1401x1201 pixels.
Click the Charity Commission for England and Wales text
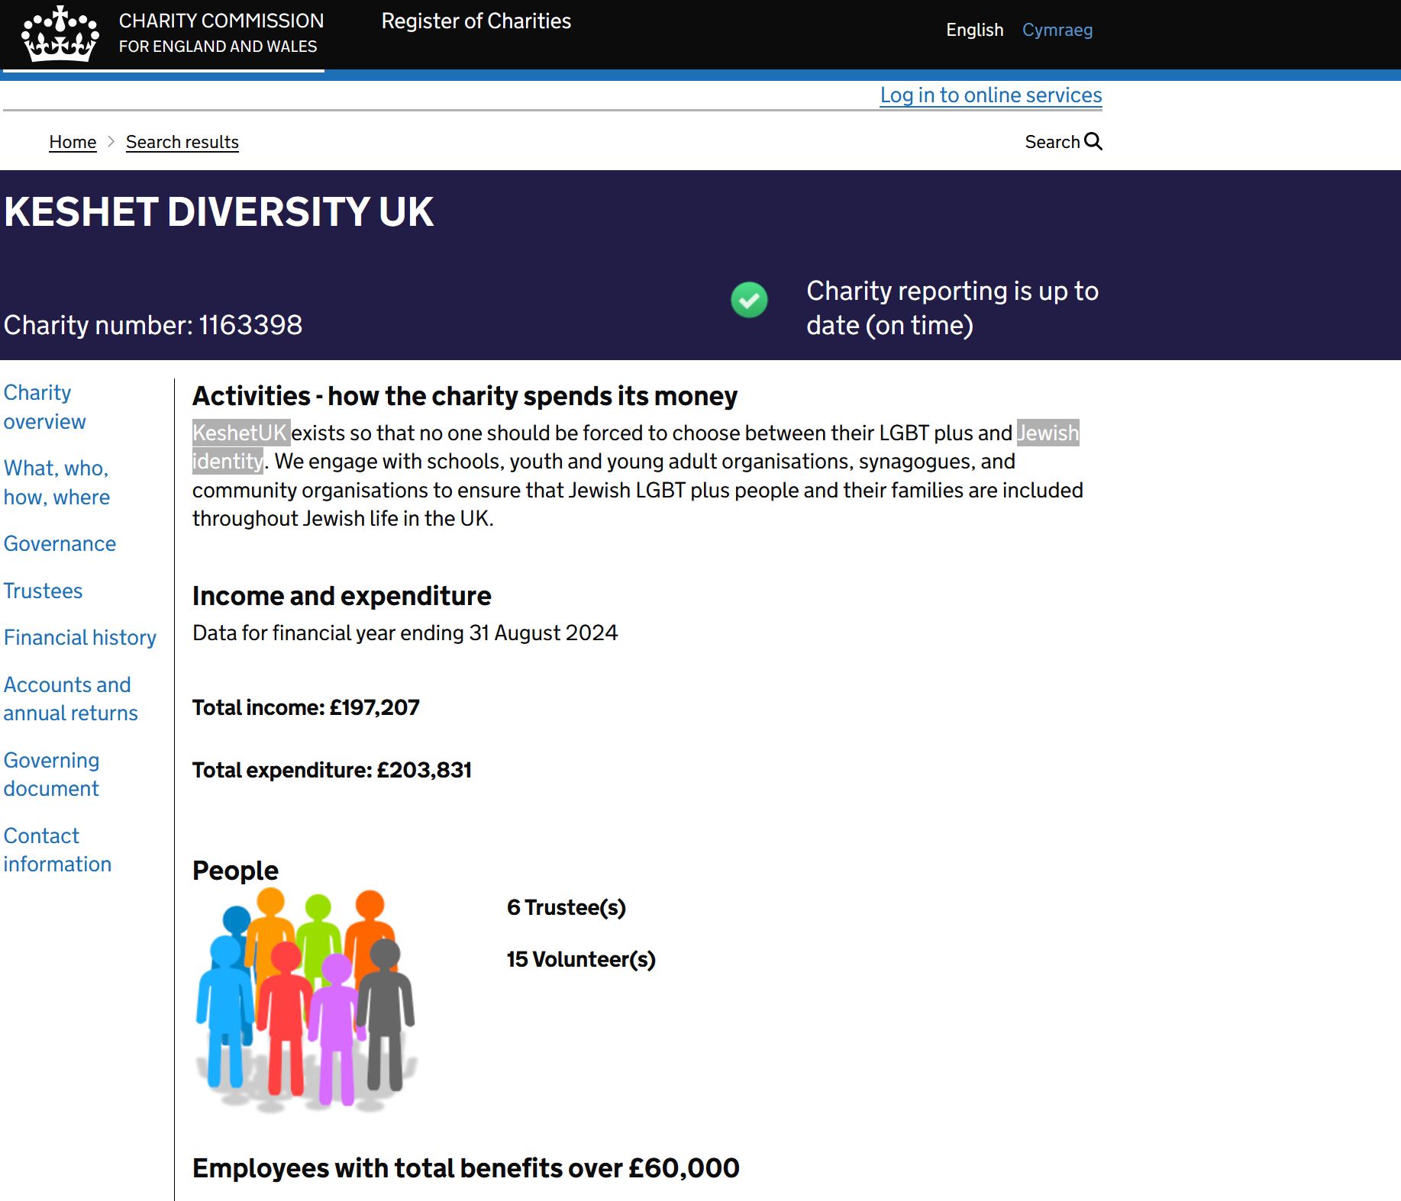click(221, 34)
